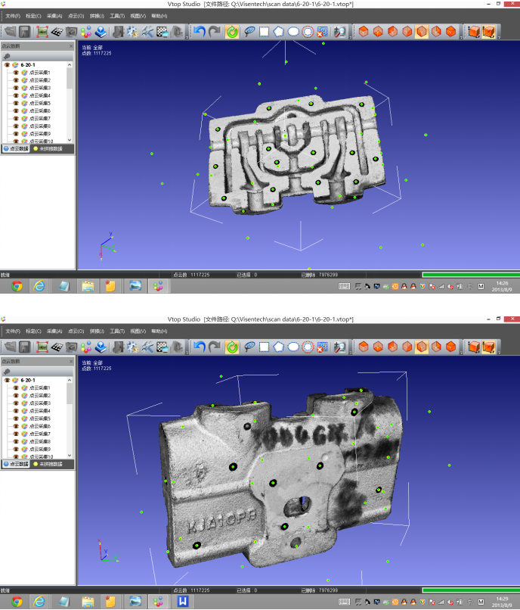Click the scroll-down arrow of the upper tree list
The image size is (520, 610).
[70, 140]
